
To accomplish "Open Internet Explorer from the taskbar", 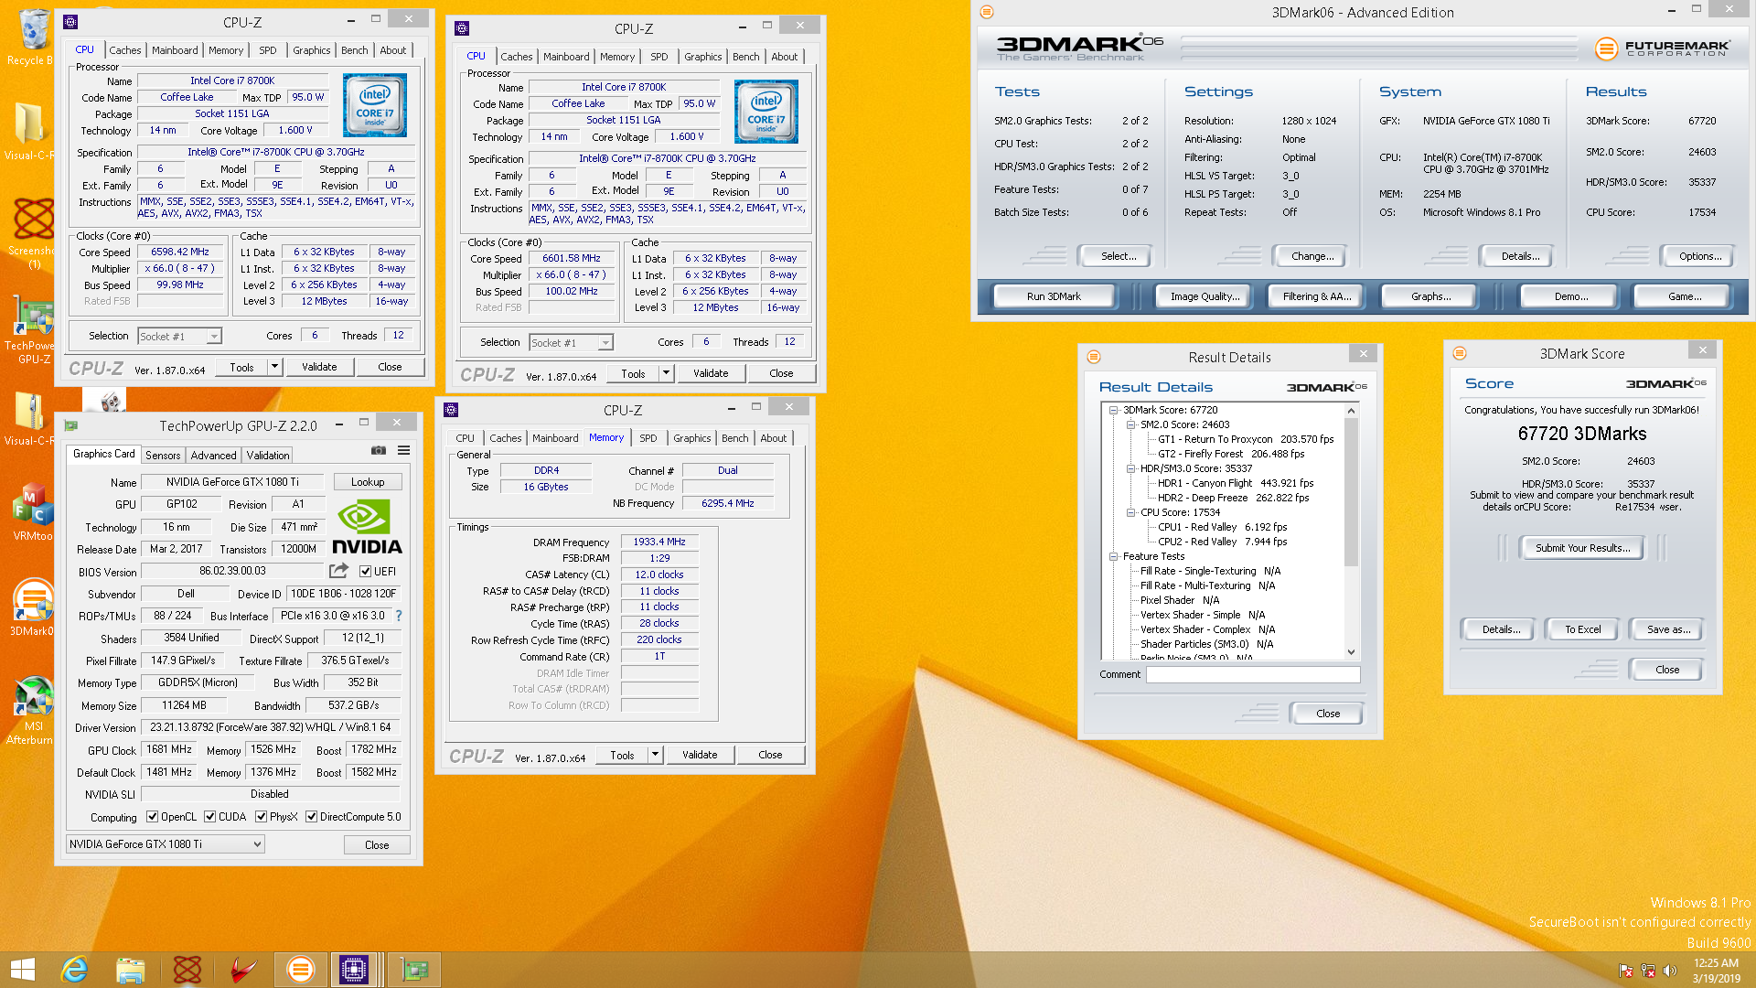I will [74, 970].
